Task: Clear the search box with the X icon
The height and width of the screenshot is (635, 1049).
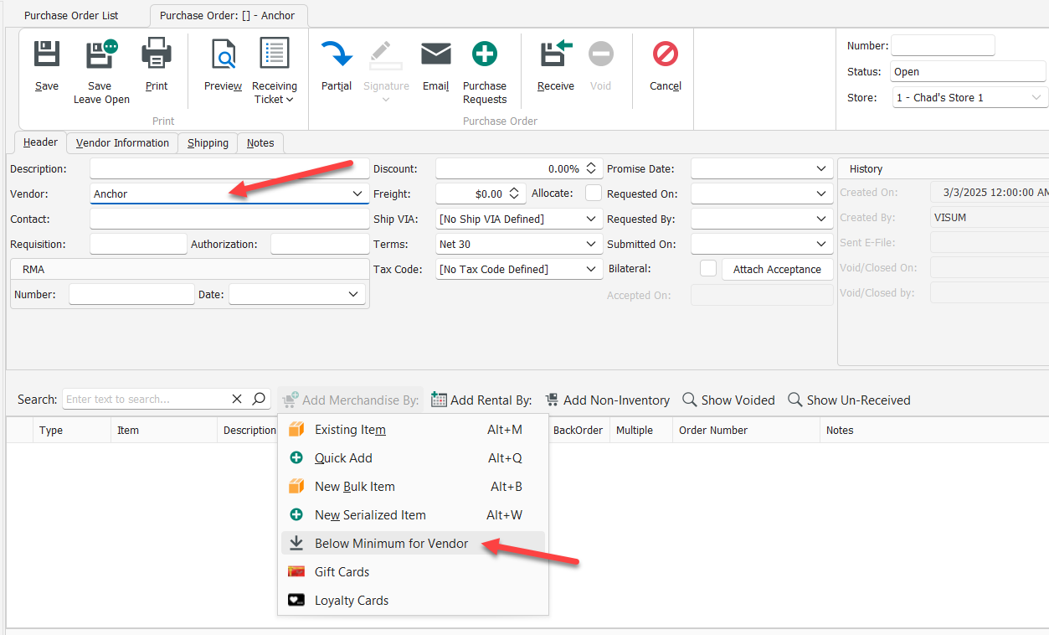Action: coord(237,400)
